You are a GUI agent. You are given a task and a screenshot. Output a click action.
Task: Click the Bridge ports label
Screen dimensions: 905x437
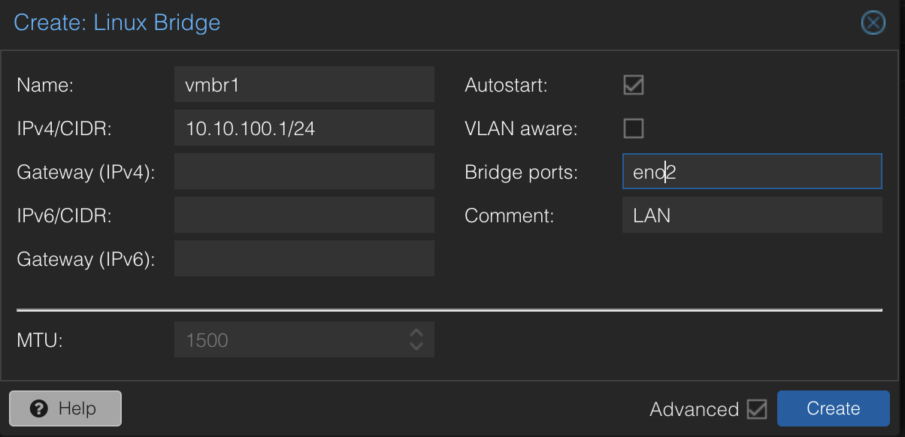click(x=521, y=172)
